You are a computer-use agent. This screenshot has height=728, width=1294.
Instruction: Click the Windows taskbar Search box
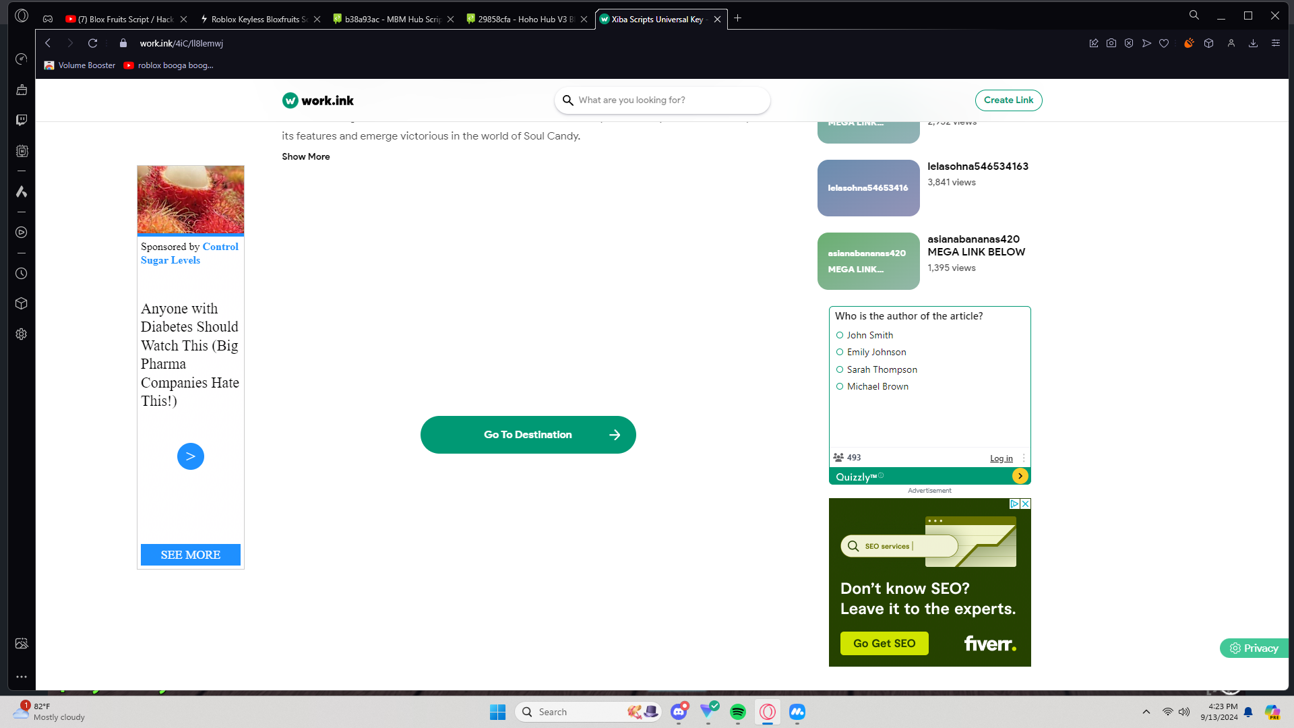[588, 712]
